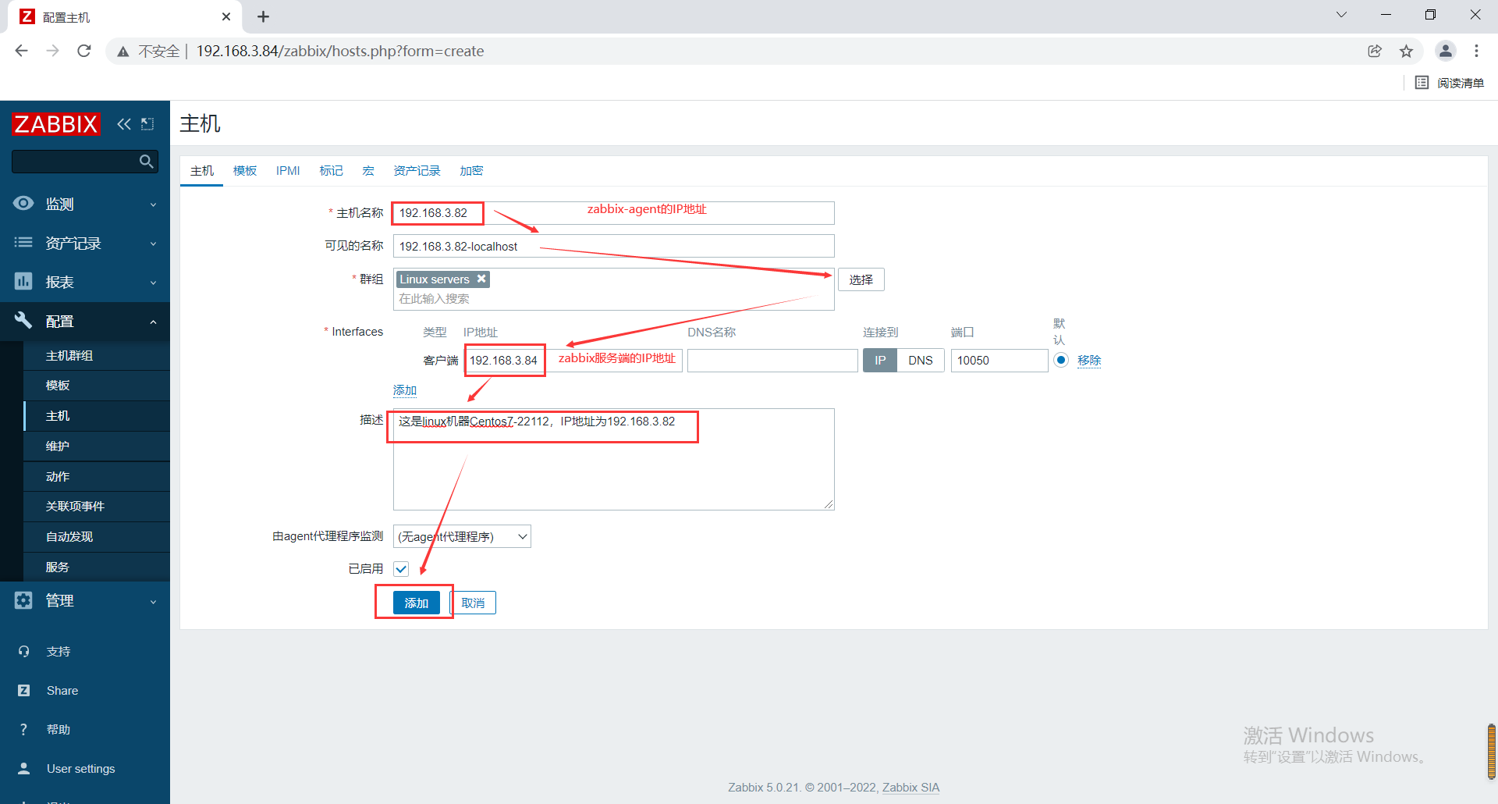This screenshot has width=1498, height=804.
Task: Open 模板 in the sidebar submenu
Action: pos(97,386)
